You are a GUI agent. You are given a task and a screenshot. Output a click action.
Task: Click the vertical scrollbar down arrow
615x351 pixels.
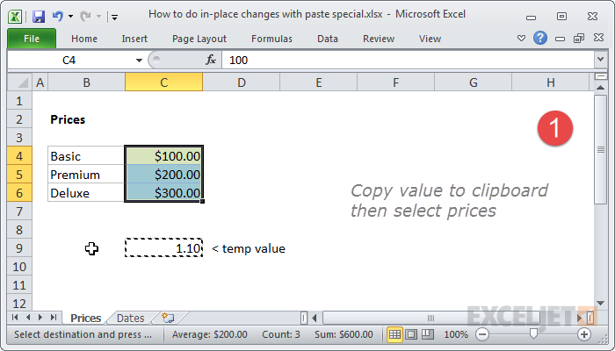pos(600,303)
